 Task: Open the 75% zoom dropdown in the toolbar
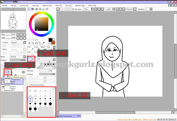pos(92,9)
